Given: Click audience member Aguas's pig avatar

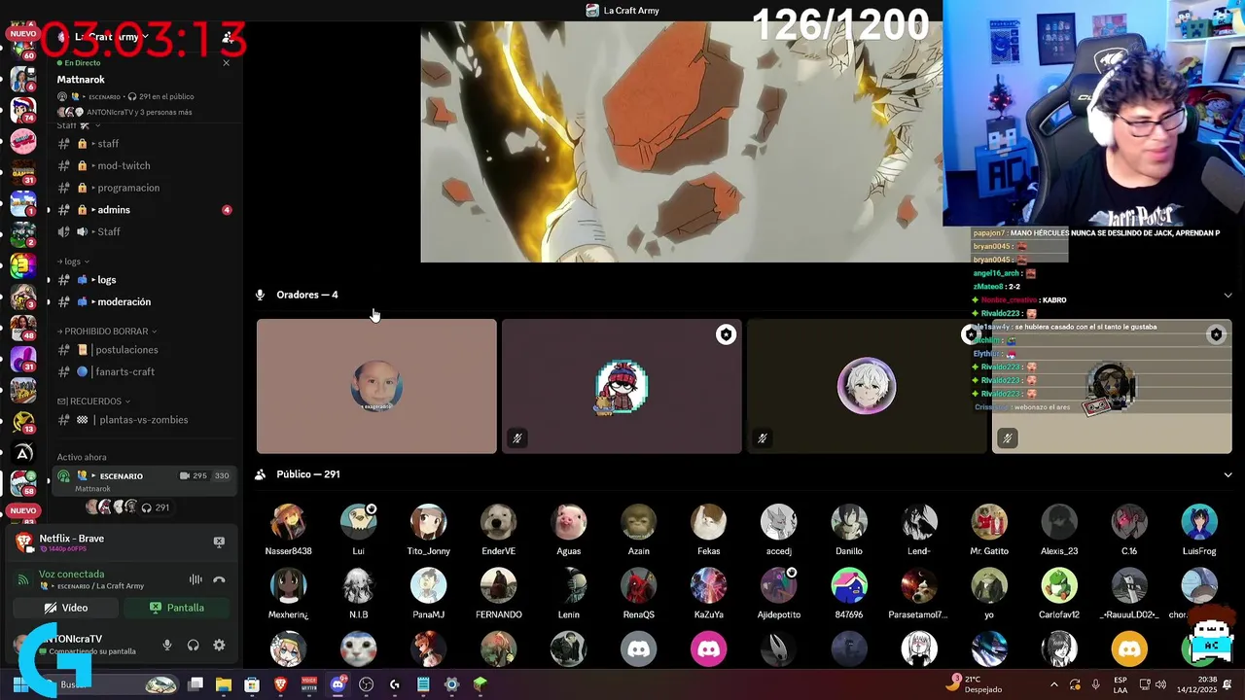Looking at the screenshot, I should 568,522.
